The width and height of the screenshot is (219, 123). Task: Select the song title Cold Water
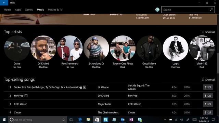coord(20,104)
